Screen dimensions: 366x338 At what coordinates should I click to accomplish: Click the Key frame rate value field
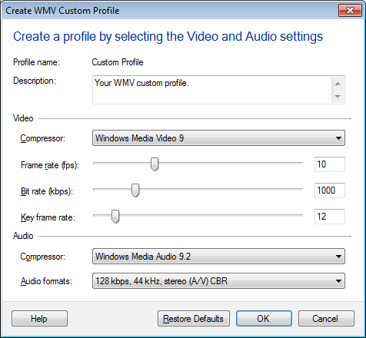tap(330, 217)
